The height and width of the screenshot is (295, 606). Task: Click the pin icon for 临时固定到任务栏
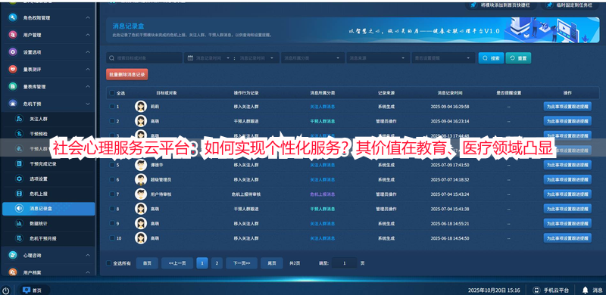point(549,5)
